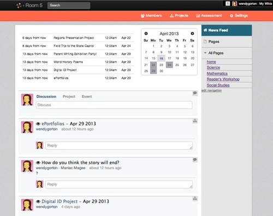Toggle the eye icon on 'How do you think the story will end?'
This screenshot has height=216, width=273.
click(38, 163)
